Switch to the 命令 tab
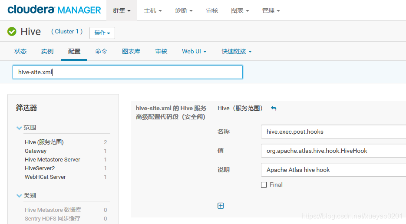This screenshot has width=406, height=224. pos(101,51)
